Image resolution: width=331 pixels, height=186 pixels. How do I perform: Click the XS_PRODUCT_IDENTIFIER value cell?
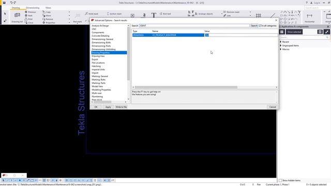click(241, 35)
